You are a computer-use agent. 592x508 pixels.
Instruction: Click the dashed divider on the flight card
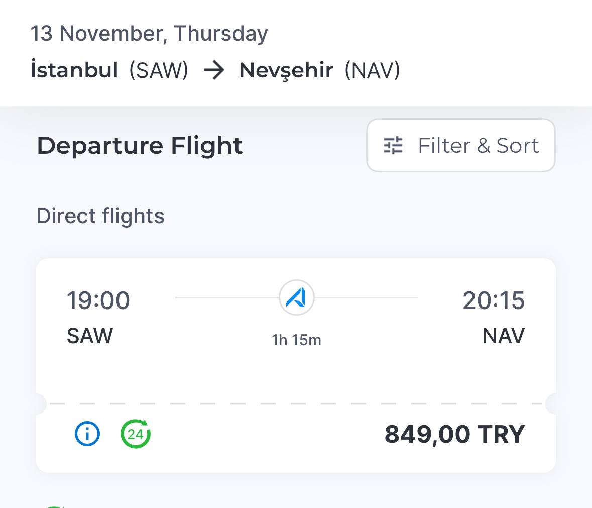point(296,403)
